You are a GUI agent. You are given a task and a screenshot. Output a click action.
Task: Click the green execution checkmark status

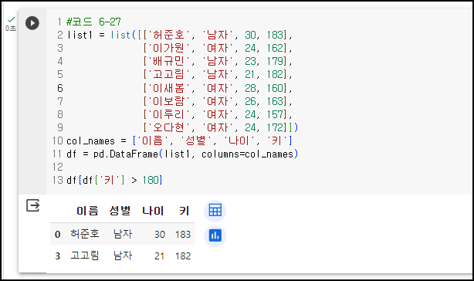pyautogui.click(x=11, y=20)
